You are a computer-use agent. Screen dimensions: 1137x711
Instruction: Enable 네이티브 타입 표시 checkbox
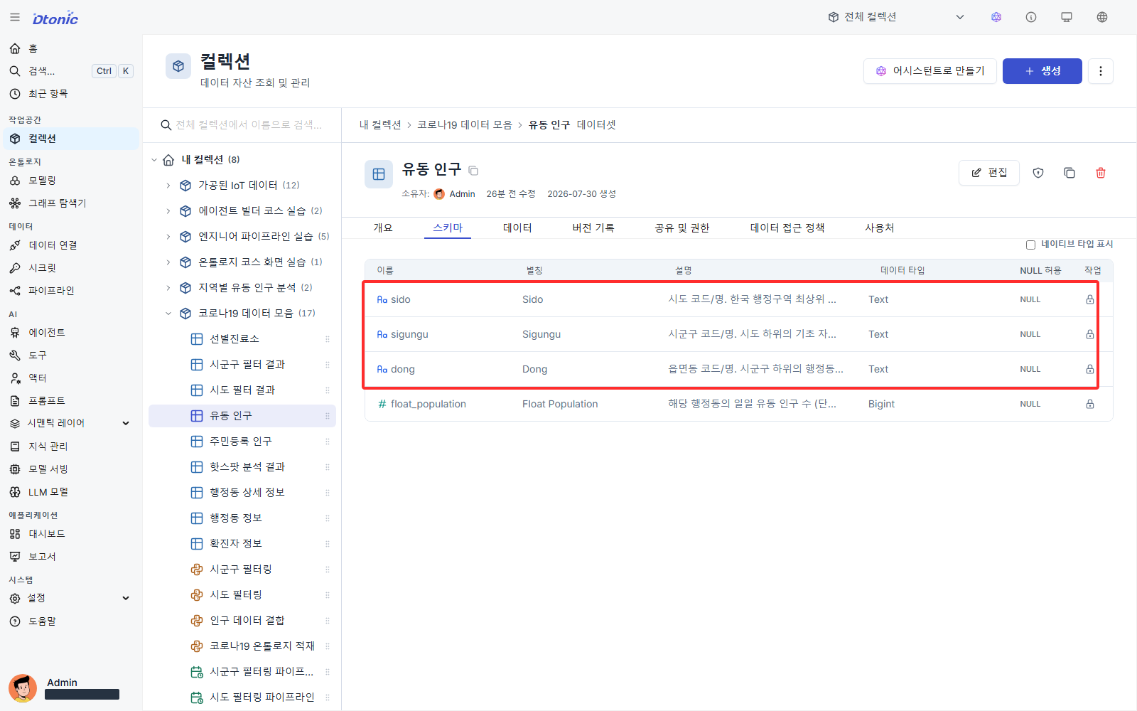tap(1030, 245)
